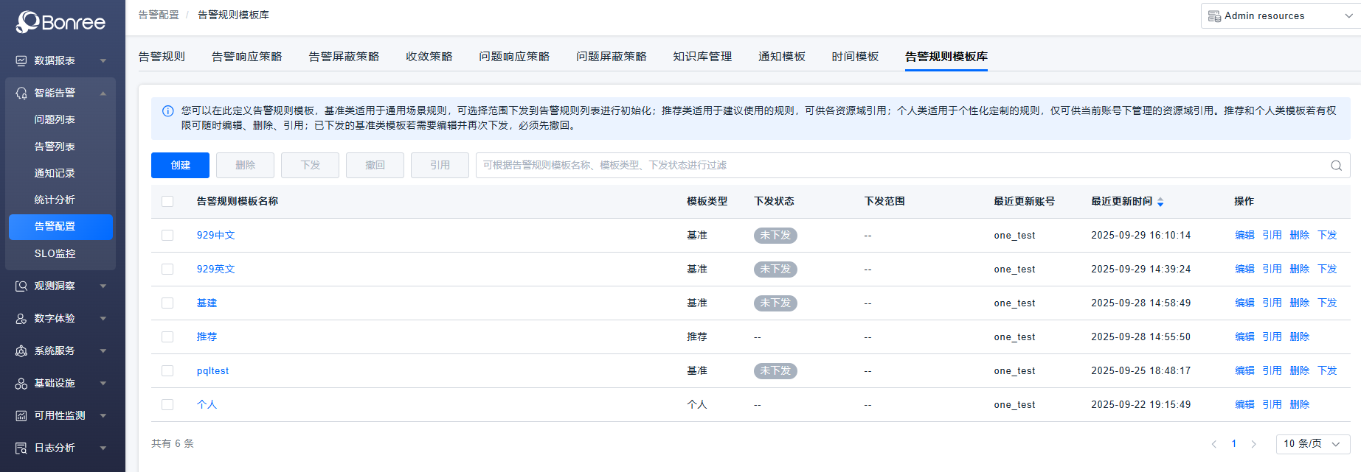Collapse the 智能告警 sidebar menu

[103, 93]
